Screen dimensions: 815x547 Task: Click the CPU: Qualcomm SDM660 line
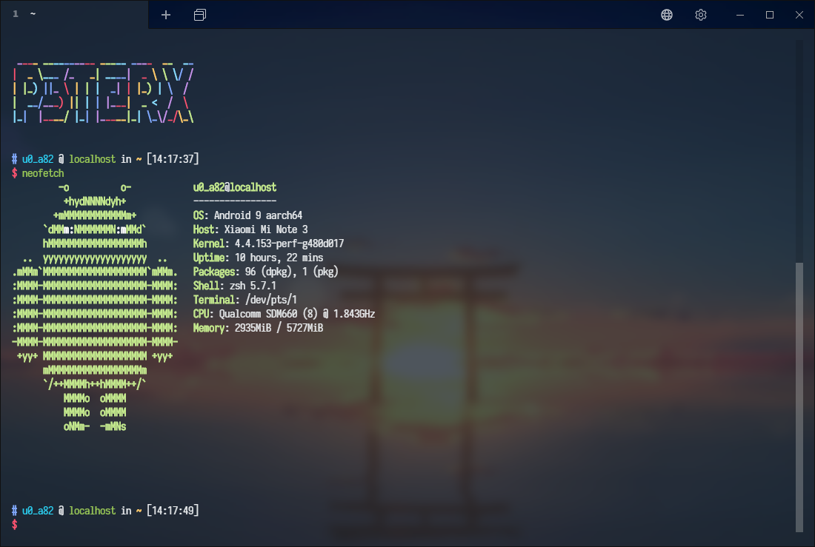(284, 314)
